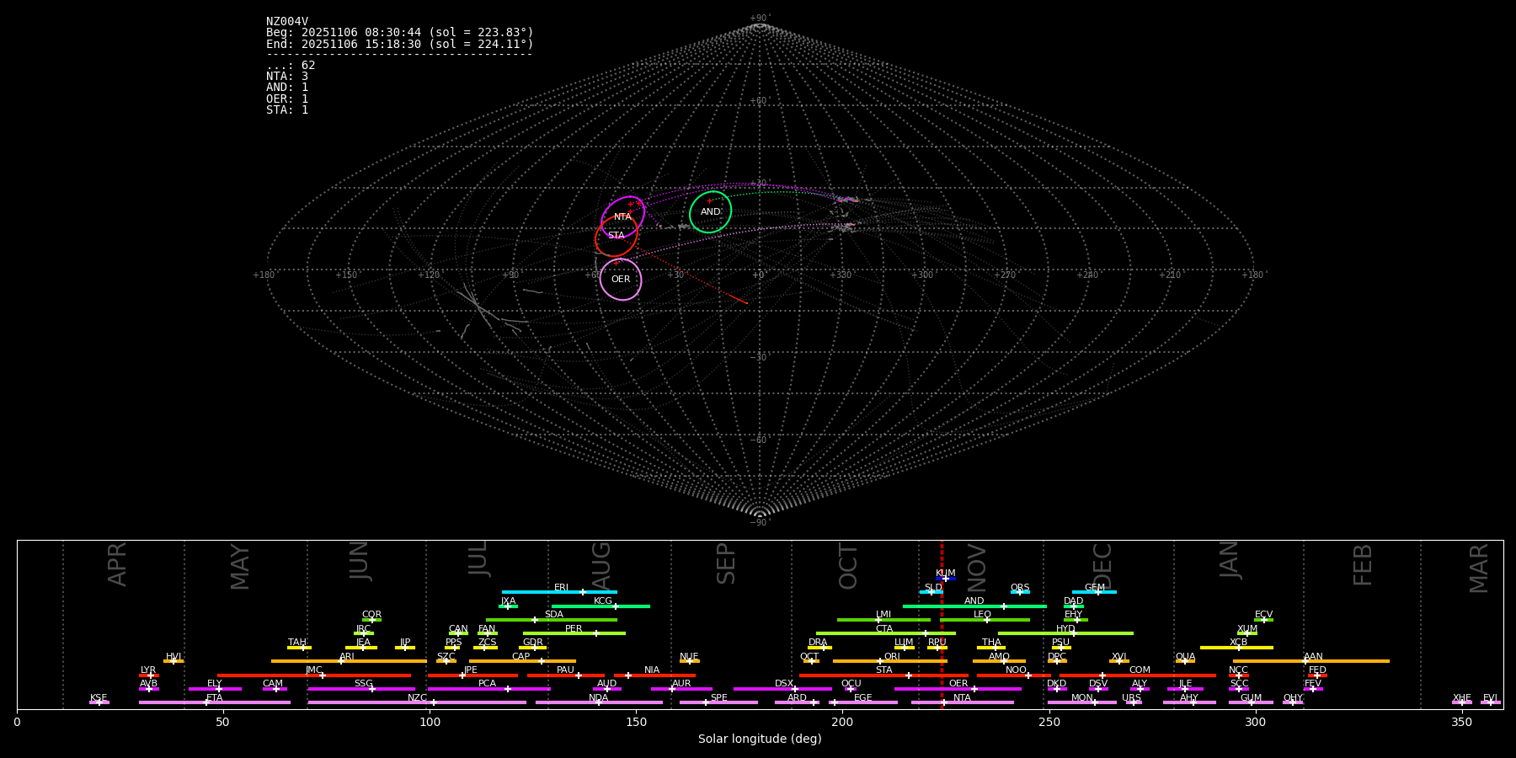Click the pink ETA shower bar
The image size is (1516, 758).
tap(214, 702)
